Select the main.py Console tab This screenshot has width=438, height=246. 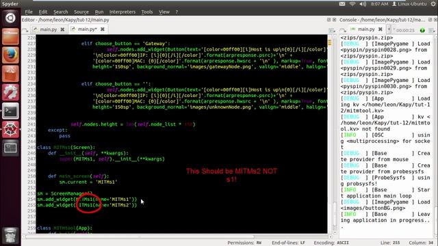coord(366,29)
